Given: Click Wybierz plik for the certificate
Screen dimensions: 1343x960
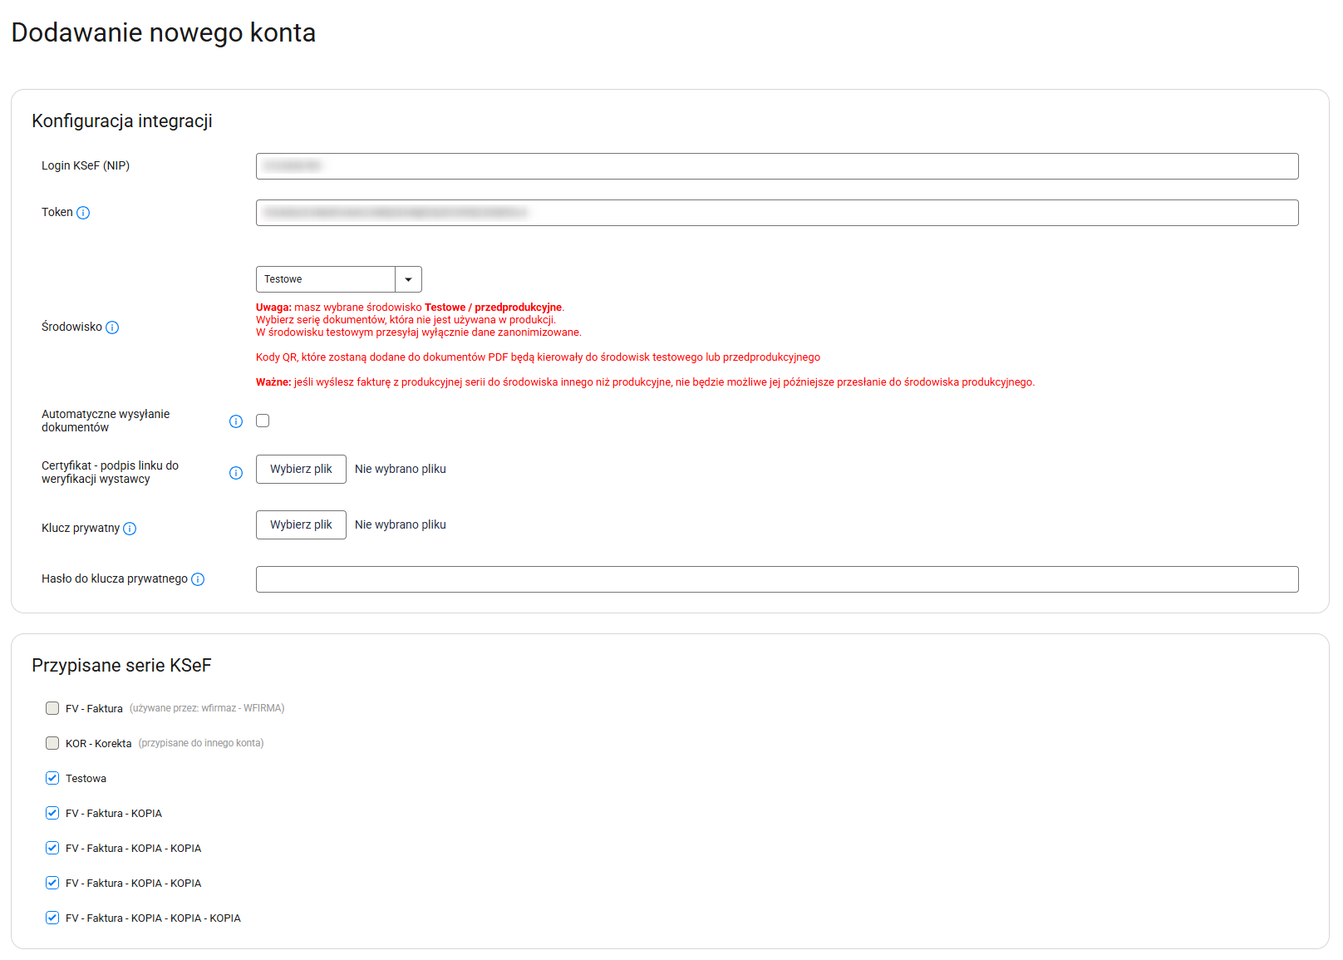Looking at the screenshot, I should 301,469.
